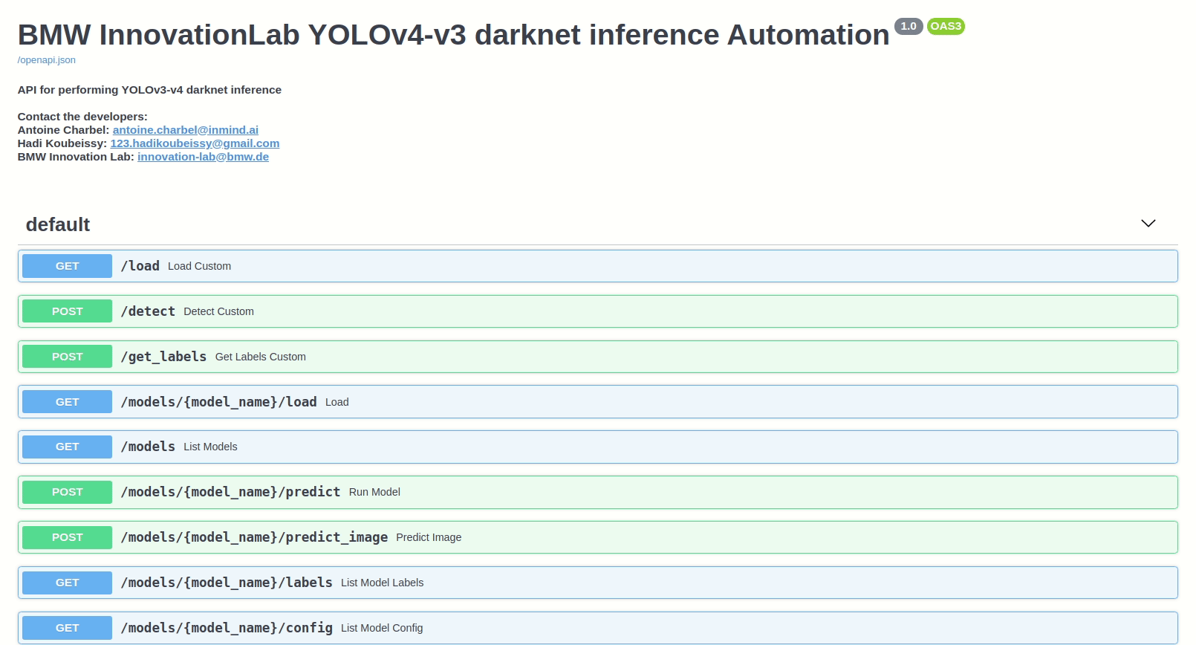The width and height of the screenshot is (1196, 645).
Task: Expand POST predict_image endpoint
Action: point(597,537)
